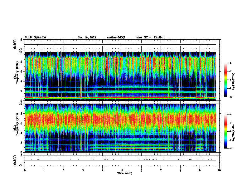
Task: Click the time axis tick label "5"
Action: pos(122,170)
